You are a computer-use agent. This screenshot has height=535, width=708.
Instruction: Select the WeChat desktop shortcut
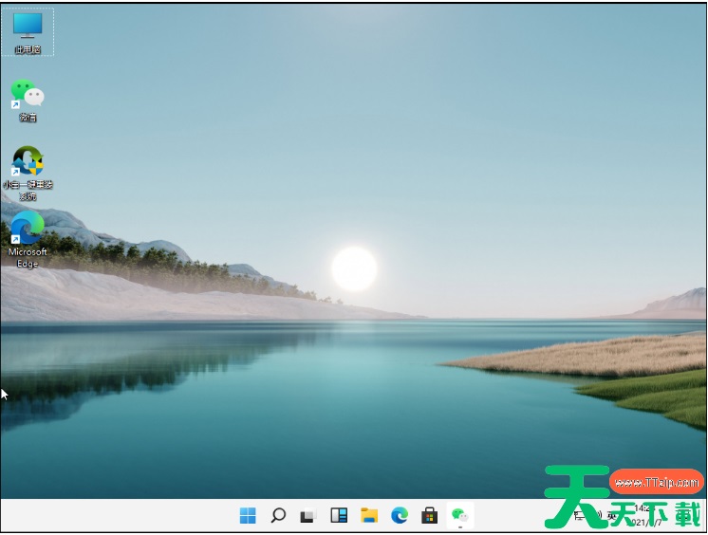[28, 101]
